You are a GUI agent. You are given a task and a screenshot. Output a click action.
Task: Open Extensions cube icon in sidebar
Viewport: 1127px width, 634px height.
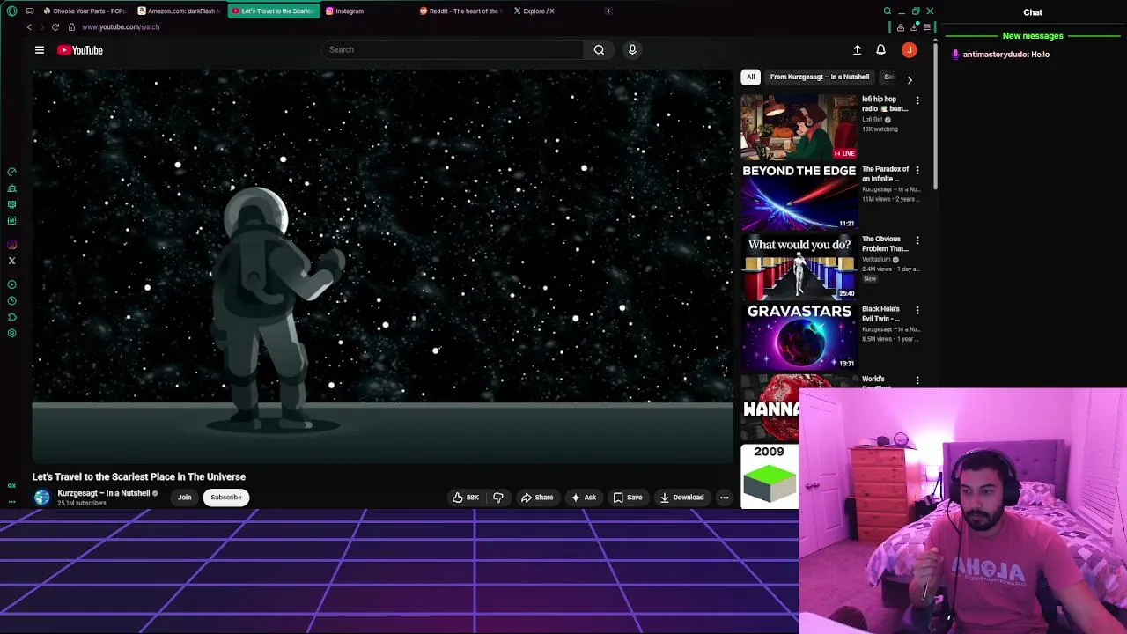[11, 317]
